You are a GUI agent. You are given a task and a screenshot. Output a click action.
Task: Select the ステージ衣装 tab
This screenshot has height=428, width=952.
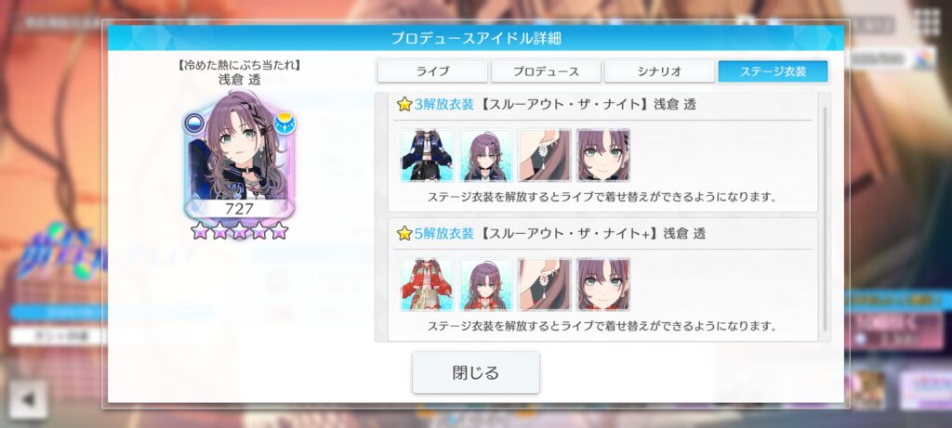point(773,71)
